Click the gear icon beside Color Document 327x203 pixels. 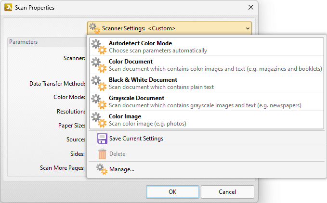pos(99,65)
